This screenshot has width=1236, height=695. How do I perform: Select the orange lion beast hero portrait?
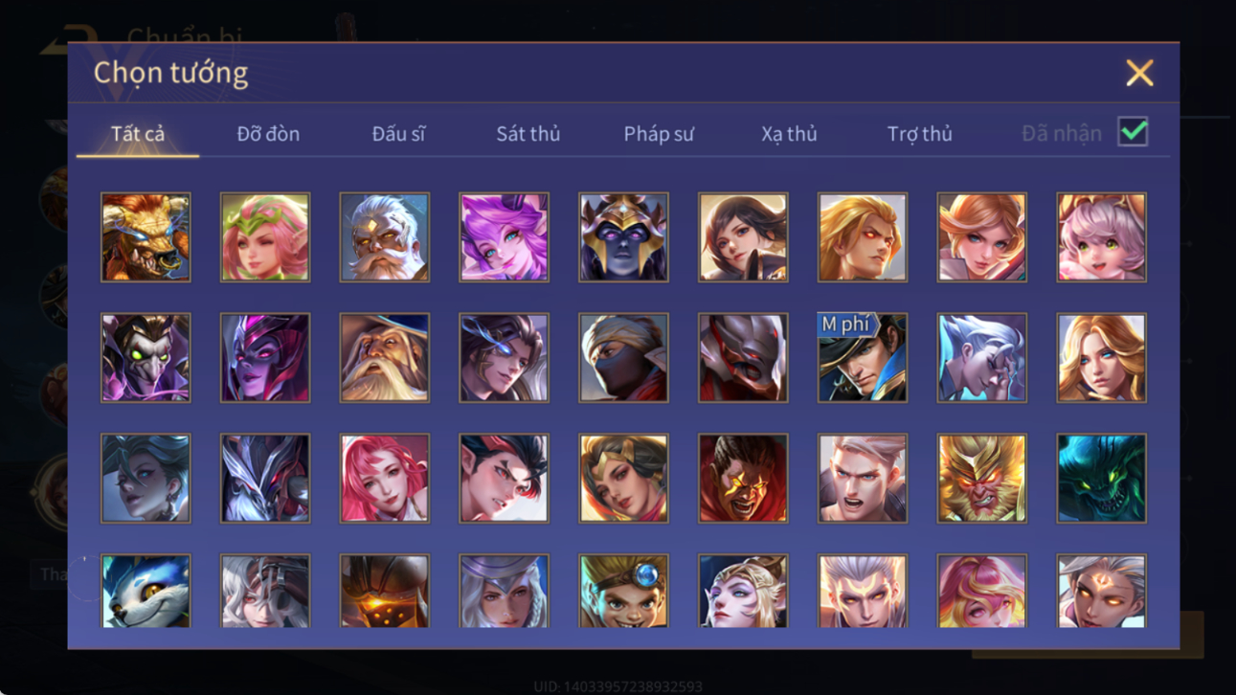click(146, 237)
